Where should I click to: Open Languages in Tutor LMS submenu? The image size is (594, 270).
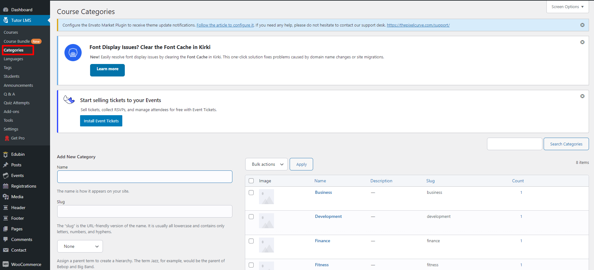[x=13, y=59]
